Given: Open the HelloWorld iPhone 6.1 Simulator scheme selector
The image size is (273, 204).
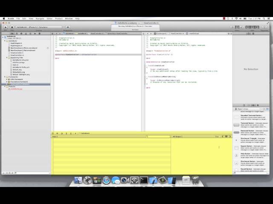Looking at the screenshot, I should (x=39, y=27).
